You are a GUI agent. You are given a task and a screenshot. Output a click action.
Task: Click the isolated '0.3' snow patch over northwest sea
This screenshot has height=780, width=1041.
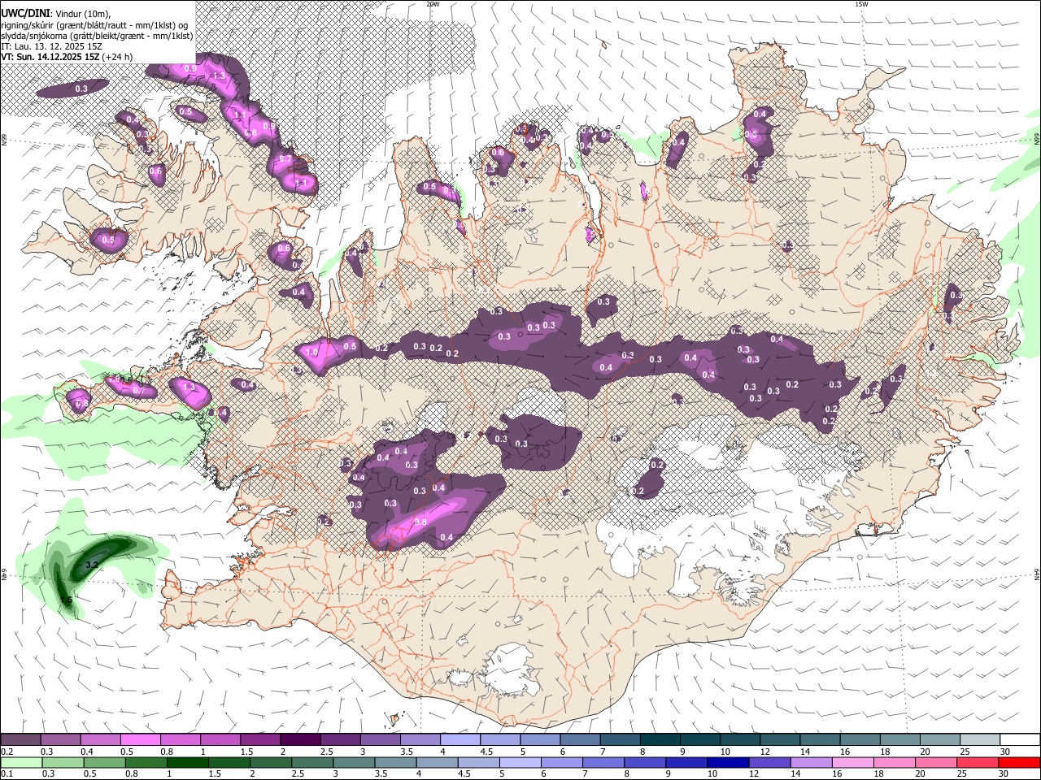click(x=72, y=88)
